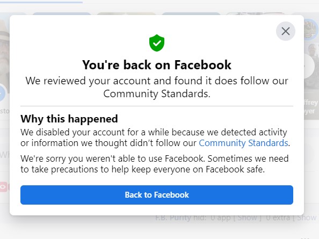Select the 'You're back on Facebook' heading

tap(157, 65)
